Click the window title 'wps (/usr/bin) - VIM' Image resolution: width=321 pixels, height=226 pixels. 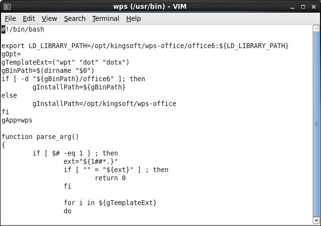(x=150, y=6)
